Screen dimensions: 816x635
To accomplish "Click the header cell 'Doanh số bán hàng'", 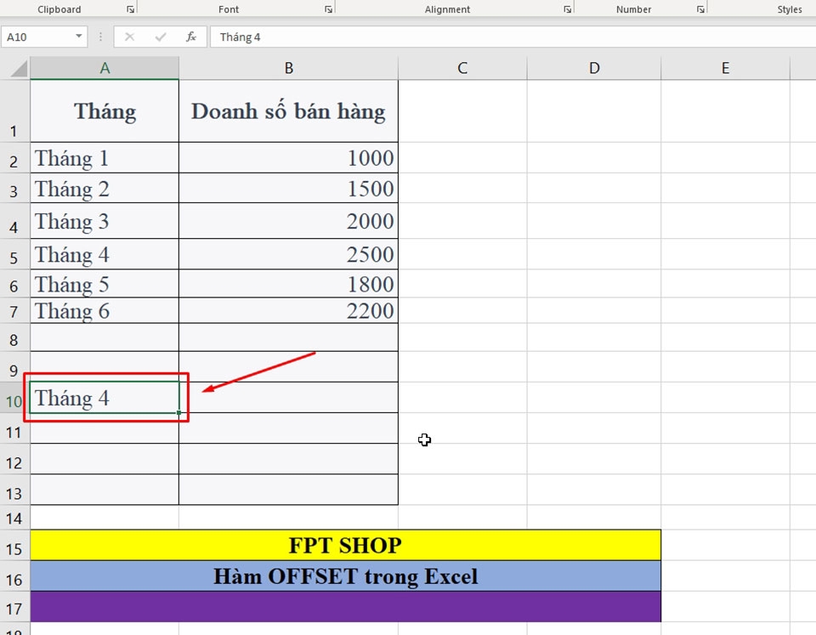I will [288, 111].
